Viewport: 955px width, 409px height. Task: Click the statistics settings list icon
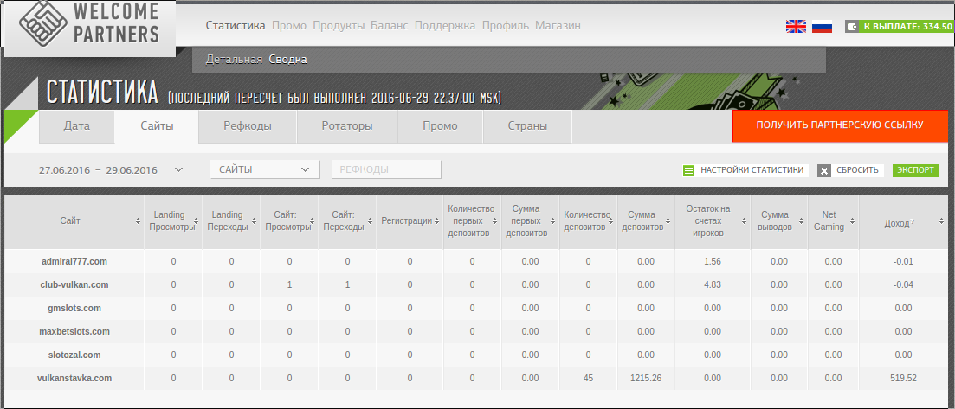(x=689, y=170)
